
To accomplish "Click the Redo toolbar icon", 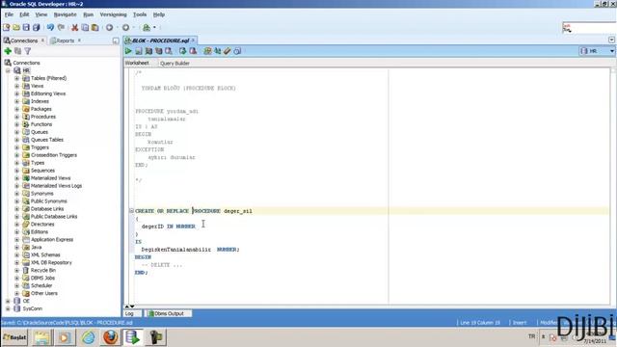I will click(61, 28).
